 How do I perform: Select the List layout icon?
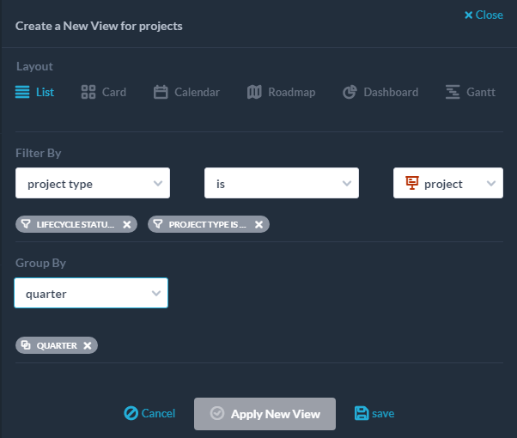[x=22, y=92]
